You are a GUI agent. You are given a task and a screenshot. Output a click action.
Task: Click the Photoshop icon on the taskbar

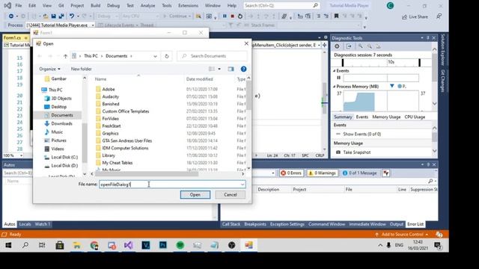pyautogui.click(x=163, y=245)
